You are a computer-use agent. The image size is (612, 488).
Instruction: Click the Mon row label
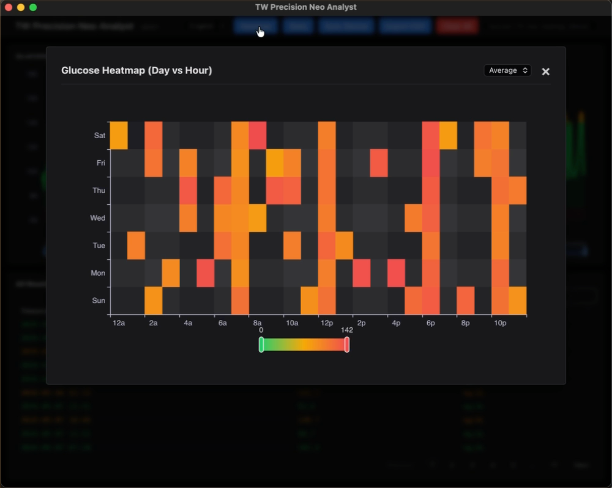[98, 273]
